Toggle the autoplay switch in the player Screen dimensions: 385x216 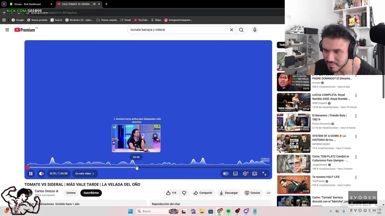click(x=226, y=173)
